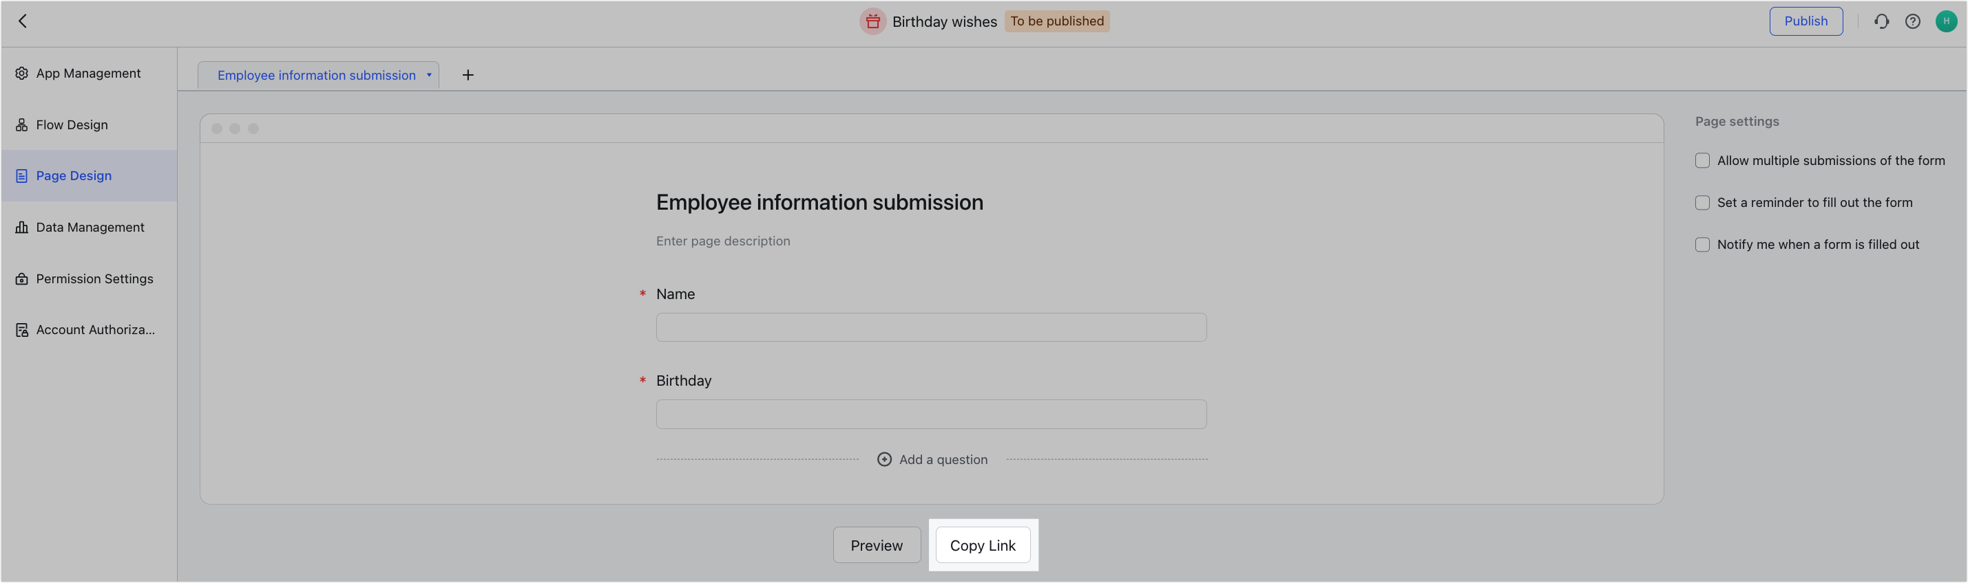
Task: Click the Birthday input field
Action: click(x=931, y=415)
